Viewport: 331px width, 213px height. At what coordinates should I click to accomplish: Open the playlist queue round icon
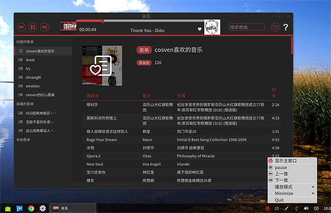point(275,27)
